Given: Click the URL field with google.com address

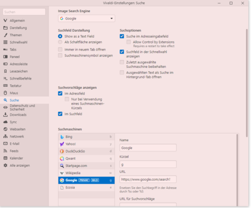Looking at the screenshot, I should [x=148, y=179].
